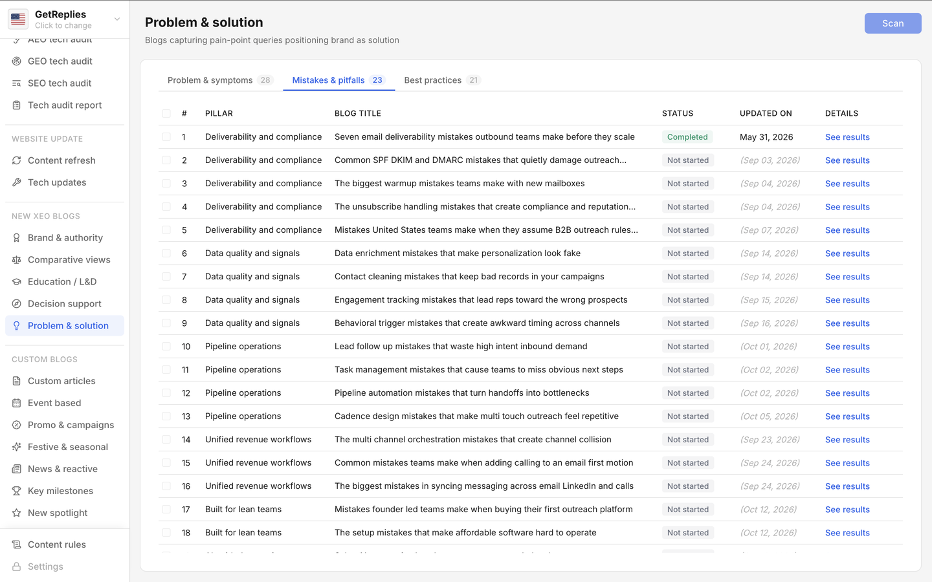932x582 pixels.
Task: Open the Promo & campaigns icon
Action: [x=17, y=425]
